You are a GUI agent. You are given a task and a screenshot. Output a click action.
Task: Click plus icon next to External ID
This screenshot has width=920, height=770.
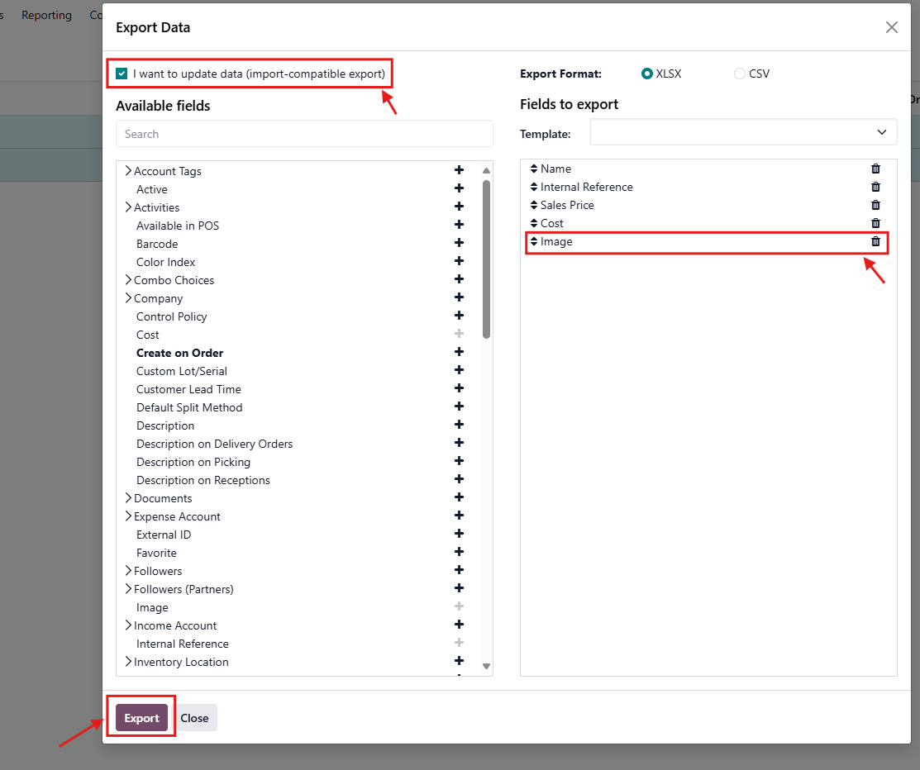[x=460, y=535]
